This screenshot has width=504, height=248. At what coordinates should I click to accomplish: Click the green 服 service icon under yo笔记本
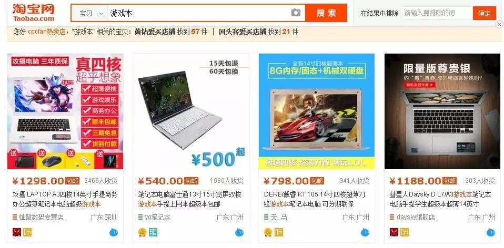click(153, 232)
